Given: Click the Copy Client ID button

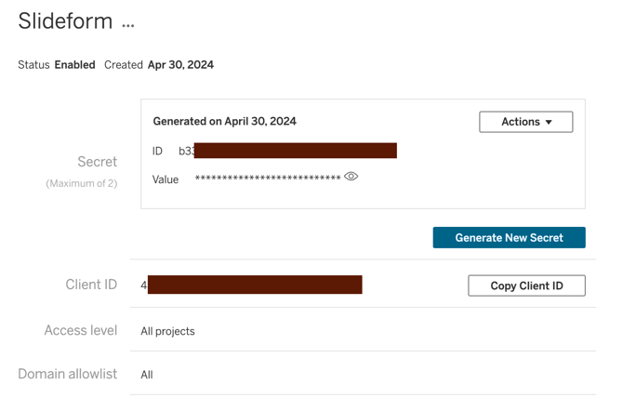Looking at the screenshot, I should point(526,285).
